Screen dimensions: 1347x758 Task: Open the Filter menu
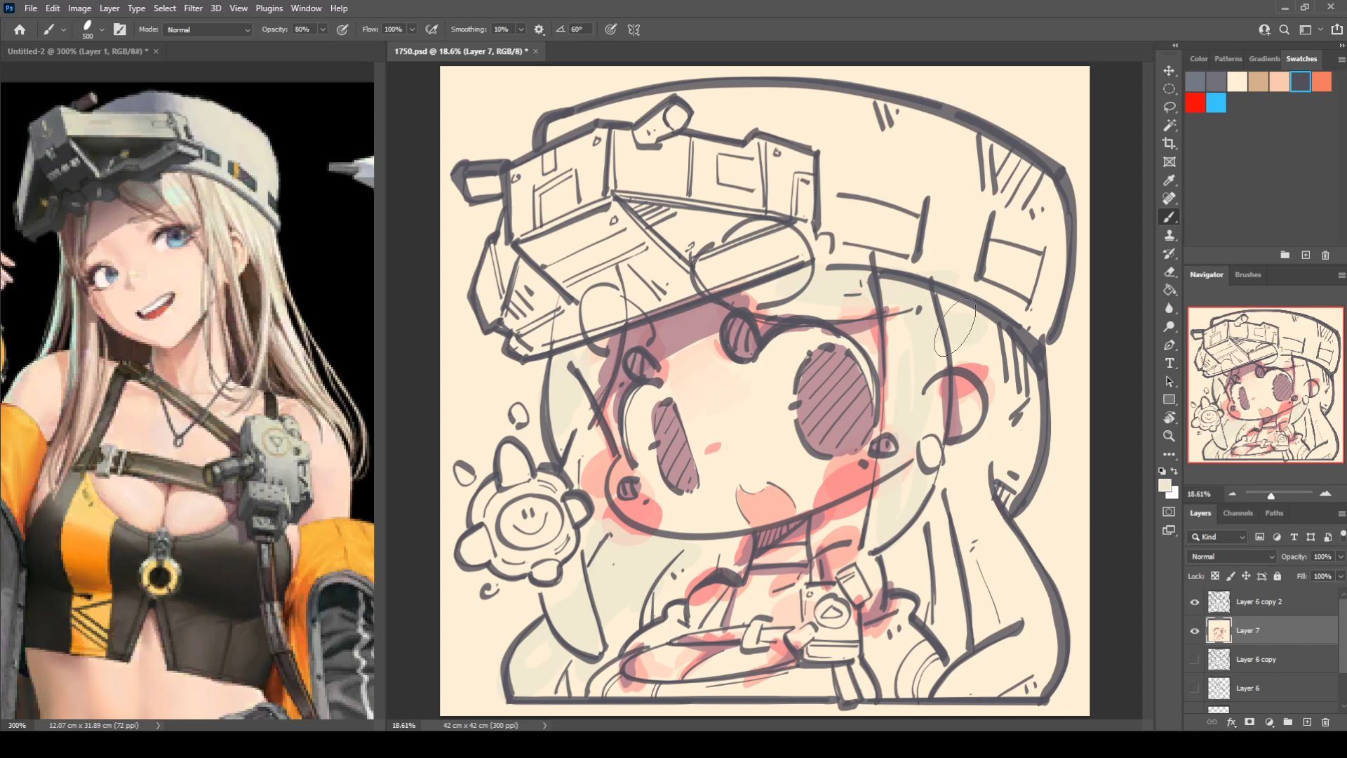[193, 8]
